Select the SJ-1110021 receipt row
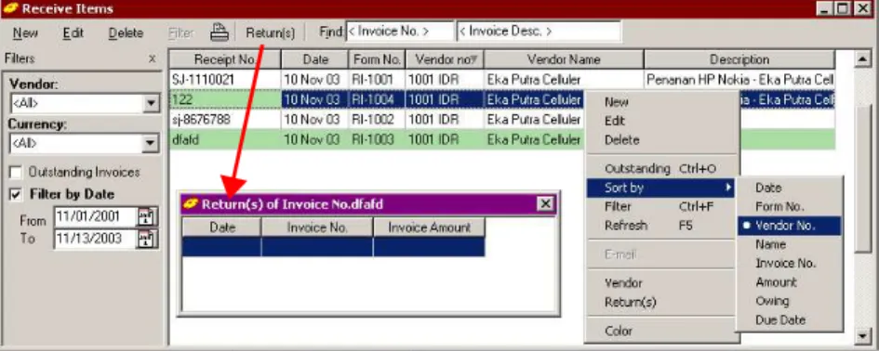Viewport: 879px width, 351px height. [501, 80]
